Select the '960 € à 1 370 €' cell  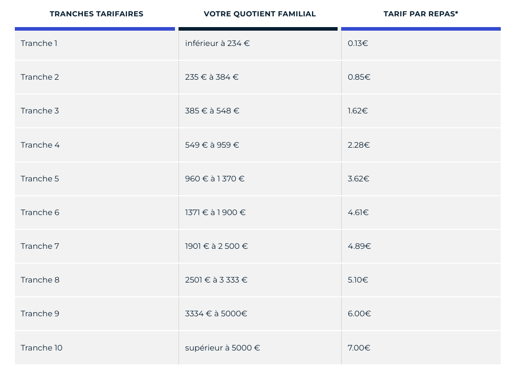pos(215,179)
